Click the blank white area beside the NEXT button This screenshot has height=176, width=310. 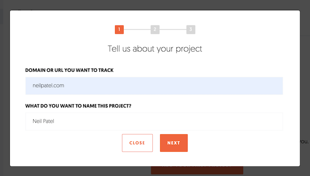coord(233,143)
